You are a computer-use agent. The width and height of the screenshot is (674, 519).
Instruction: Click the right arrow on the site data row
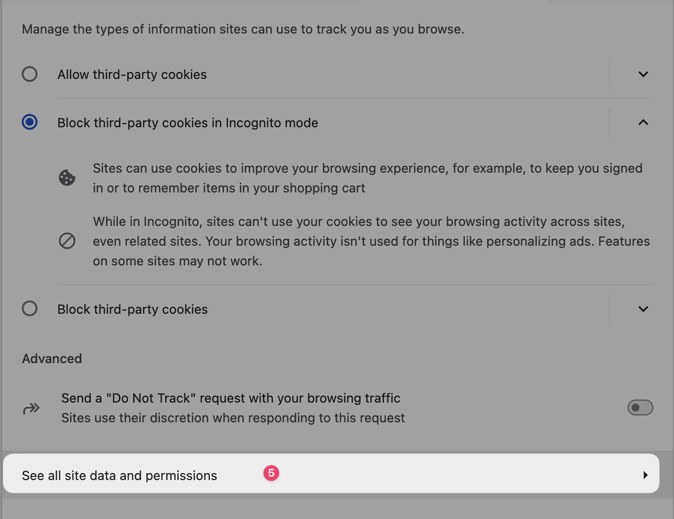pyautogui.click(x=645, y=475)
